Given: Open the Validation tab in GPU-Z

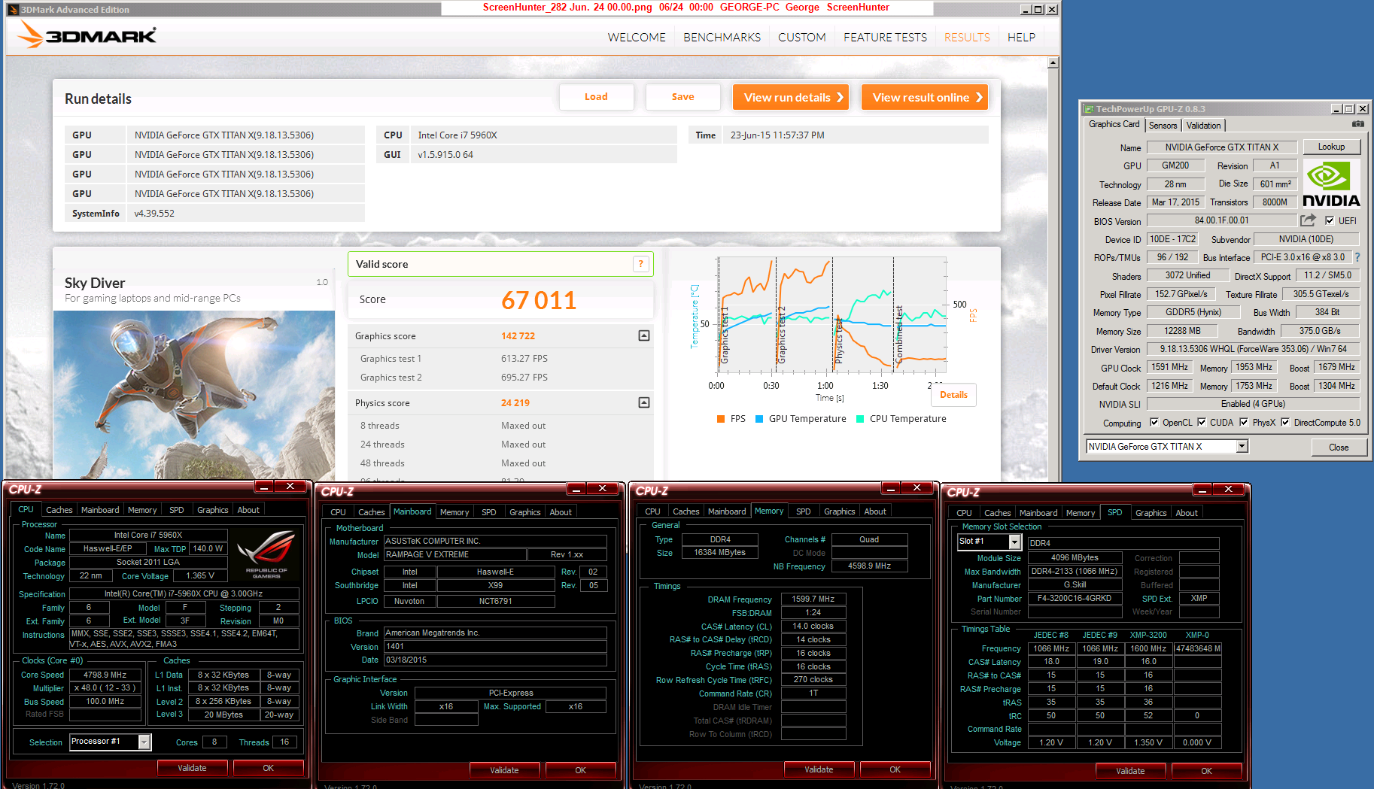Looking at the screenshot, I should tap(1204, 126).
